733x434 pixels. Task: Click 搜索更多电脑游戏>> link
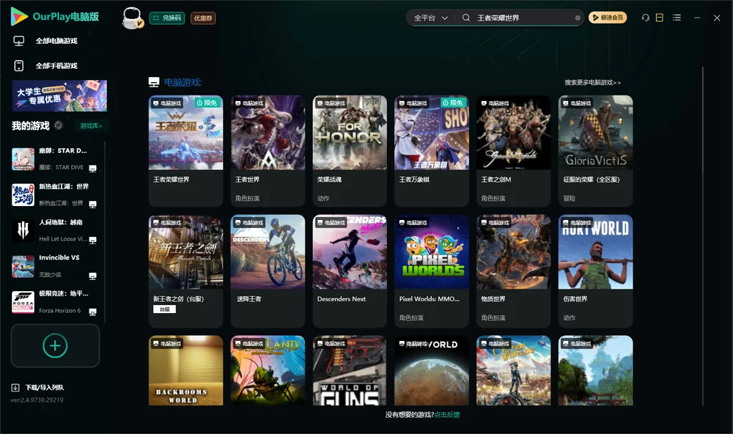592,83
